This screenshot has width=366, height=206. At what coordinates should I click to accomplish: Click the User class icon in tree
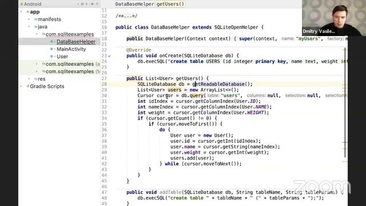tap(52, 57)
